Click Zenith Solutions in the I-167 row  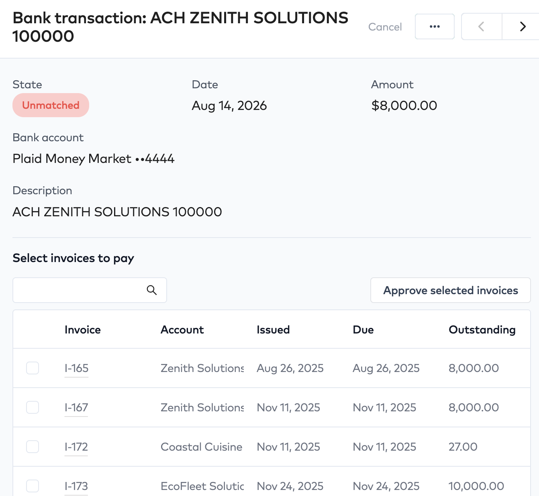pyautogui.click(x=202, y=407)
